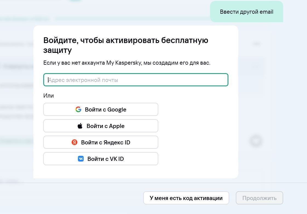Focus the «Адрес электронной почты» field
This screenshot has width=307, height=214.
point(136,80)
